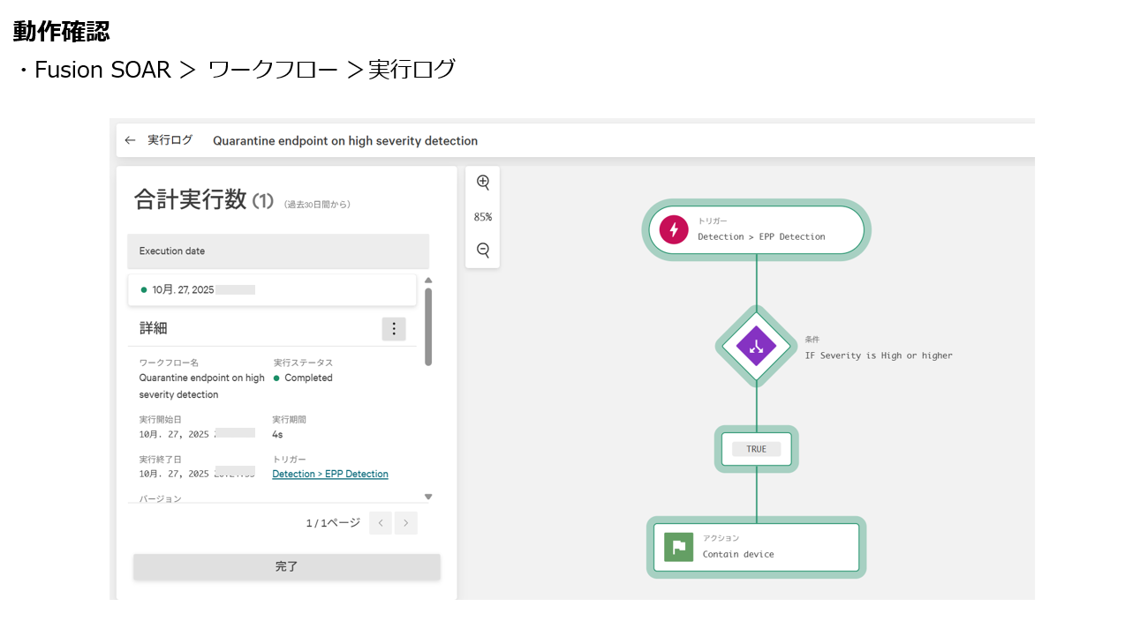This screenshot has height=621, width=1125.
Task: Click the 85% zoom level indicator
Action: pyautogui.click(x=483, y=217)
